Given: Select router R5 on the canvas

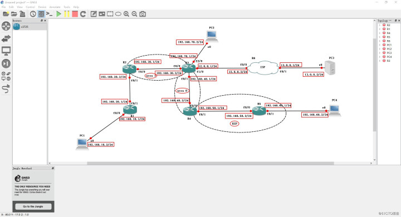Looking at the screenshot, I should click(260, 110).
